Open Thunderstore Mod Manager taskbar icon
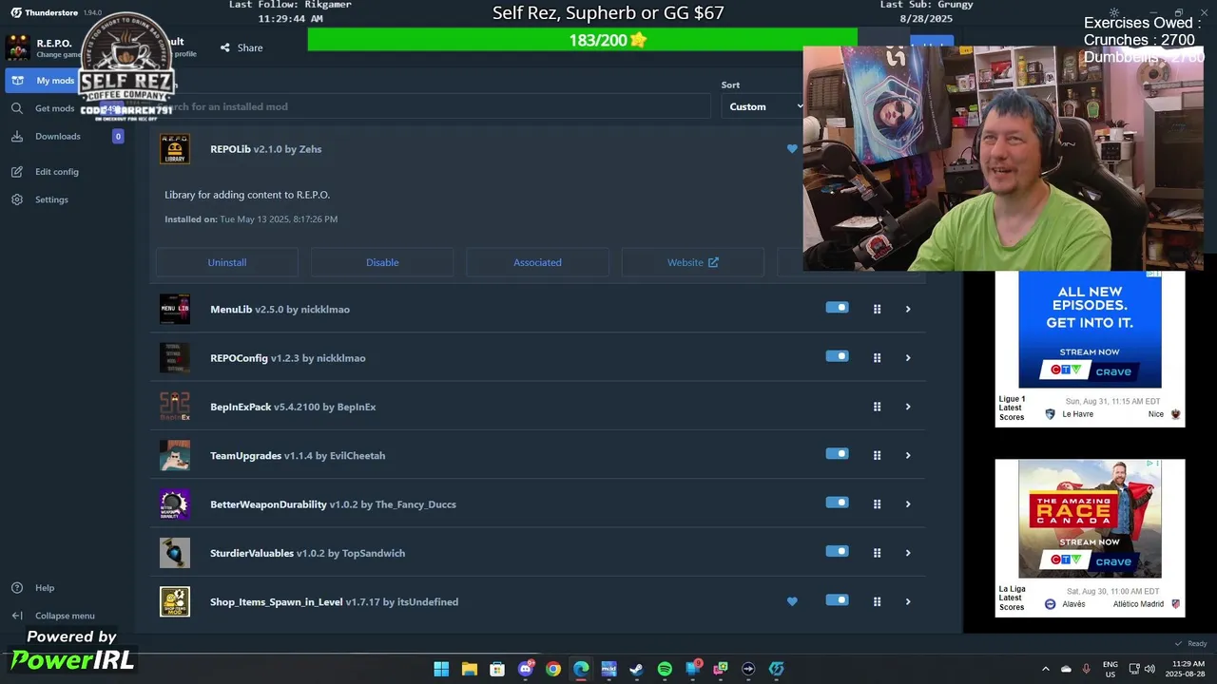The width and height of the screenshot is (1217, 684). click(777, 669)
